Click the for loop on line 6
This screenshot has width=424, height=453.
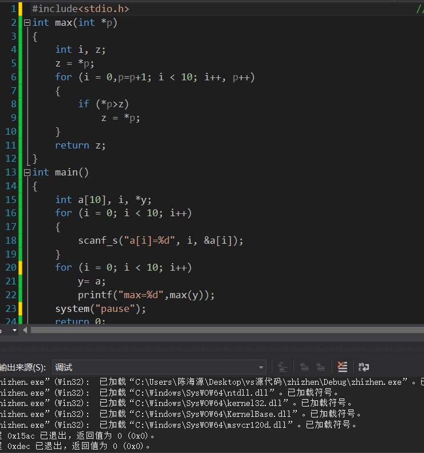155,77
